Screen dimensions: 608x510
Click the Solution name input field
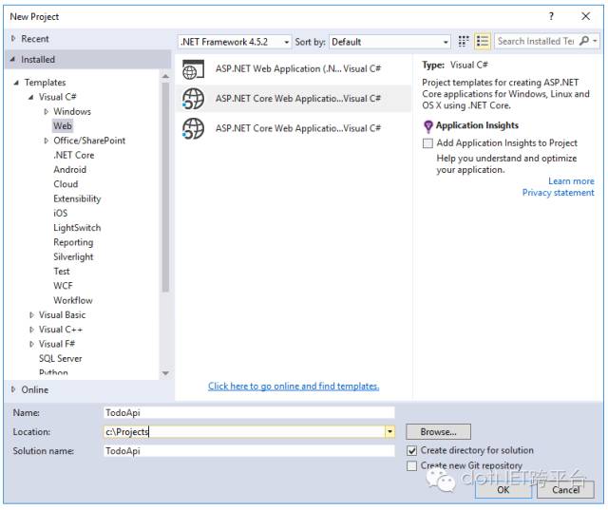tap(249, 451)
